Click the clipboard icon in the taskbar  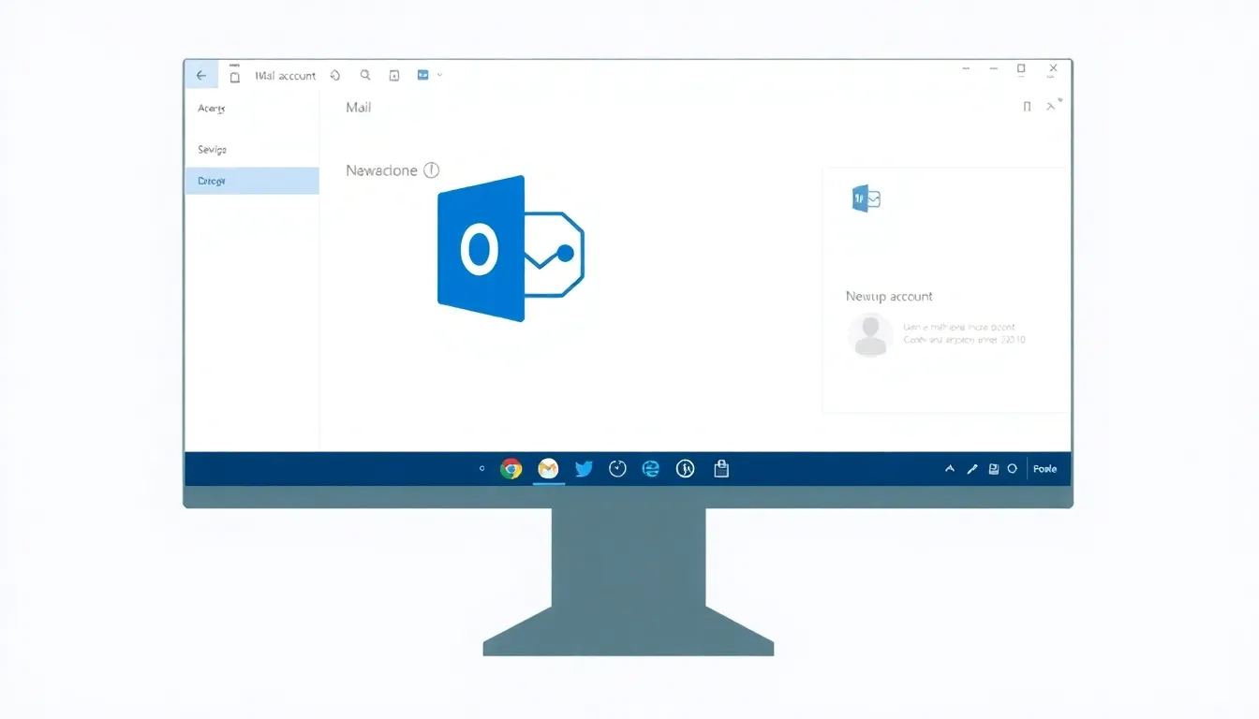pyautogui.click(x=721, y=469)
